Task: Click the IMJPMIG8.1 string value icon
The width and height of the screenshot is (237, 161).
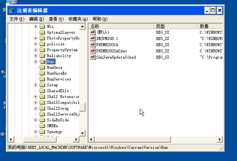Action: click(93, 39)
